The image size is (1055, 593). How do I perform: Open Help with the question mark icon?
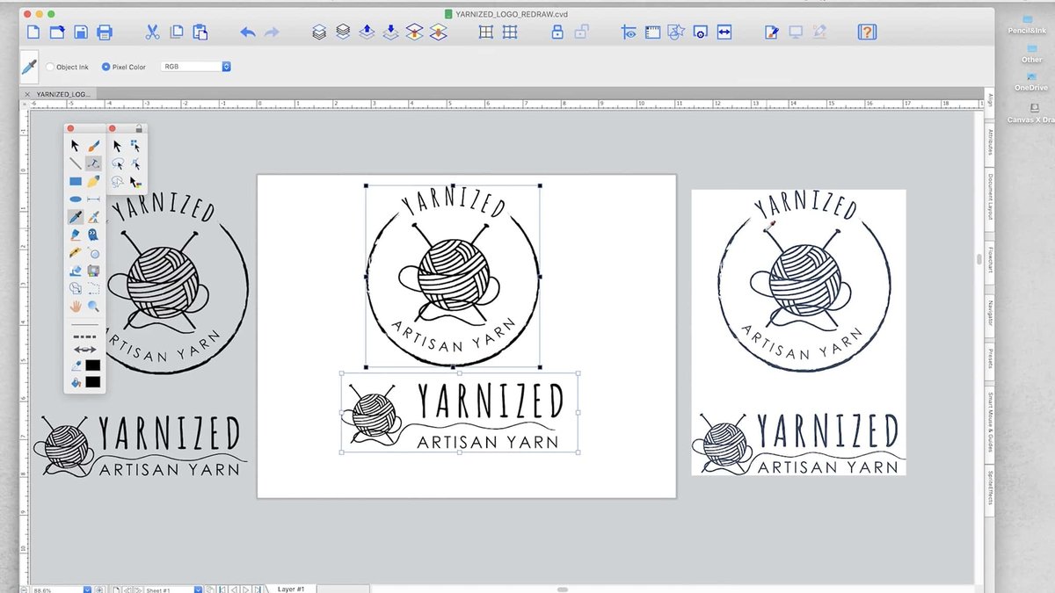pyautogui.click(x=866, y=33)
